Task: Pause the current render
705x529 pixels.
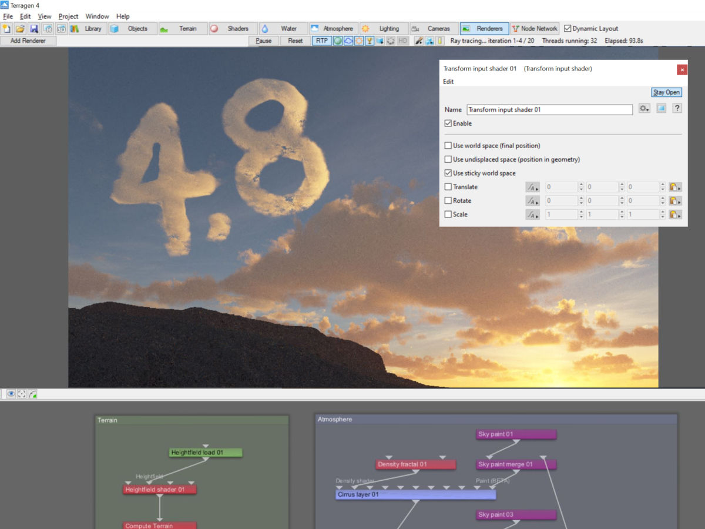Action: [264, 40]
